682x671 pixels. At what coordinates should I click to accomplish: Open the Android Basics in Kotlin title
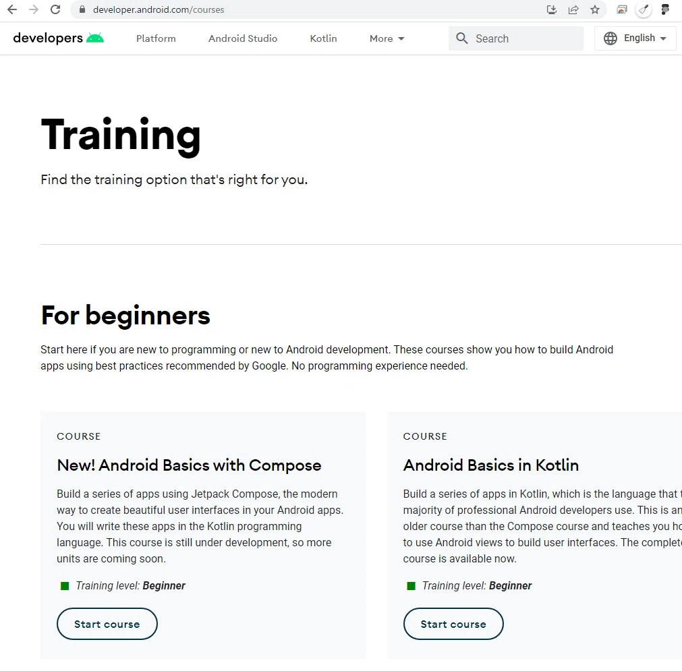(x=490, y=465)
